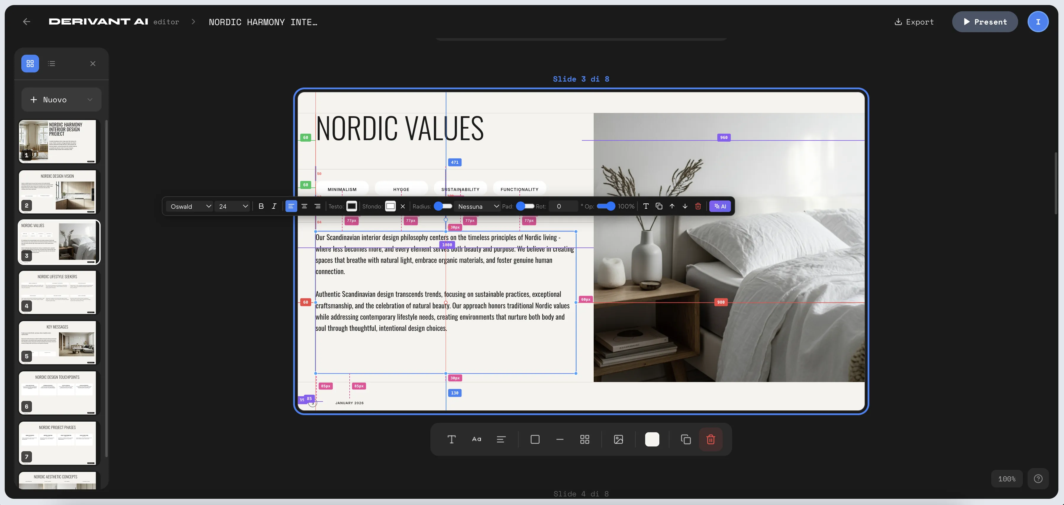
Task: Open the font size 24 dropdown
Action: pos(233,206)
